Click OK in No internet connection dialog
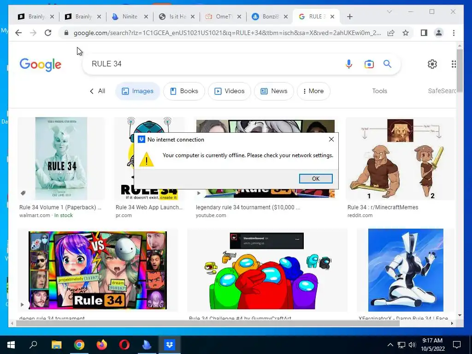 316,178
